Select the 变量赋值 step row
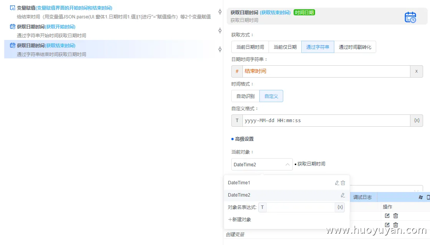Viewport: 430px width, 245px height. click(x=110, y=12)
